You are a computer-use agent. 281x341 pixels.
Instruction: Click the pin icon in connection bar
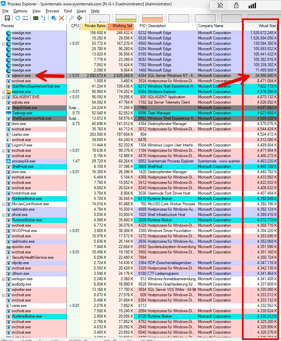point(220,5)
